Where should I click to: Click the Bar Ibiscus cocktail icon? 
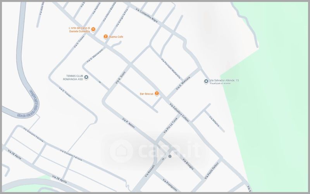(x=157, y=94)
